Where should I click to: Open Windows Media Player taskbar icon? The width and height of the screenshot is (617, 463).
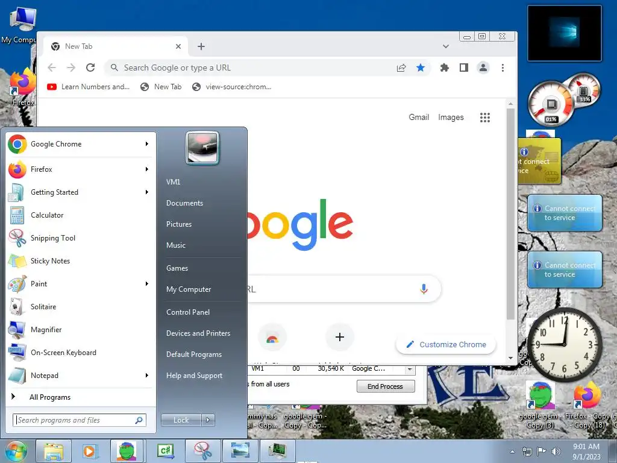tap(90, 451)
